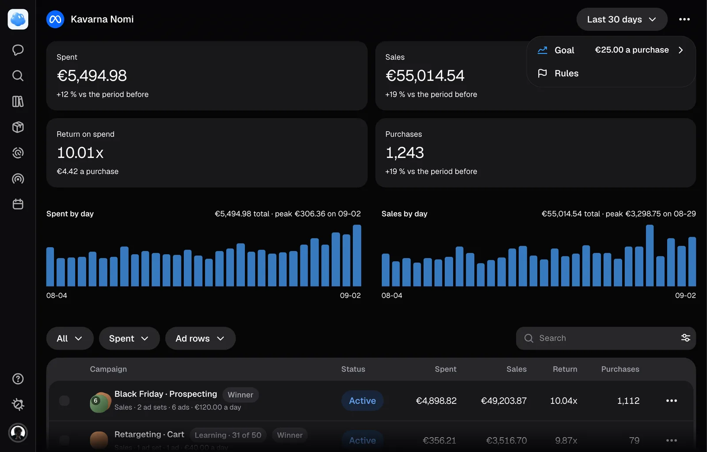Click the Purchases column header
Image resolution: width=707 pixels, height=452 pixels.
coord(620,369)
